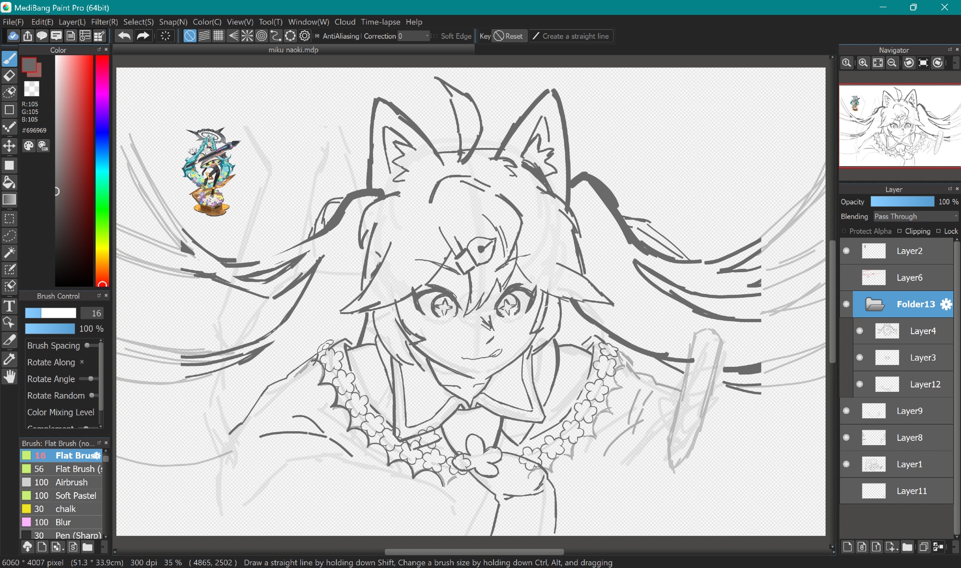Click the Undo arrow icon
961x568 pixels.
[124, 36]
